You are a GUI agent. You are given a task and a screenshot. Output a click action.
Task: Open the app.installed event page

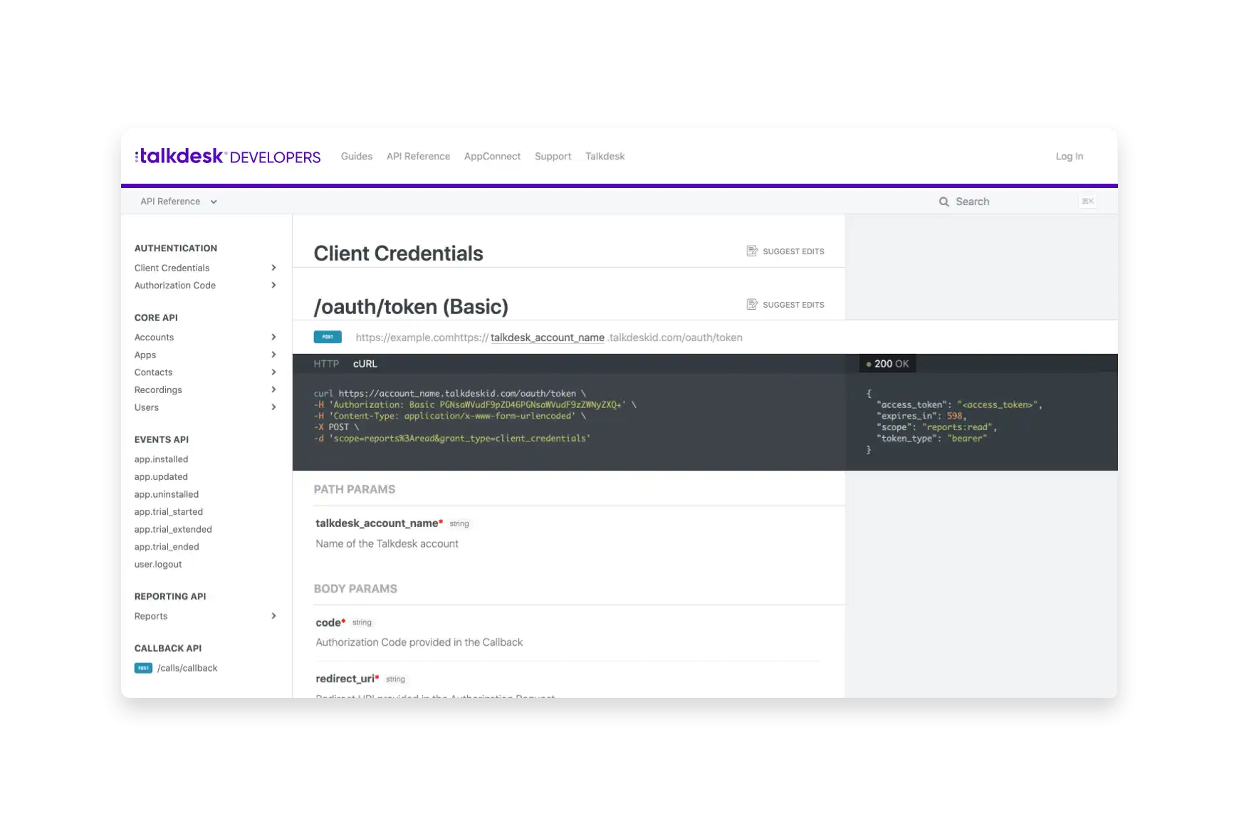[x=161, y=459]
